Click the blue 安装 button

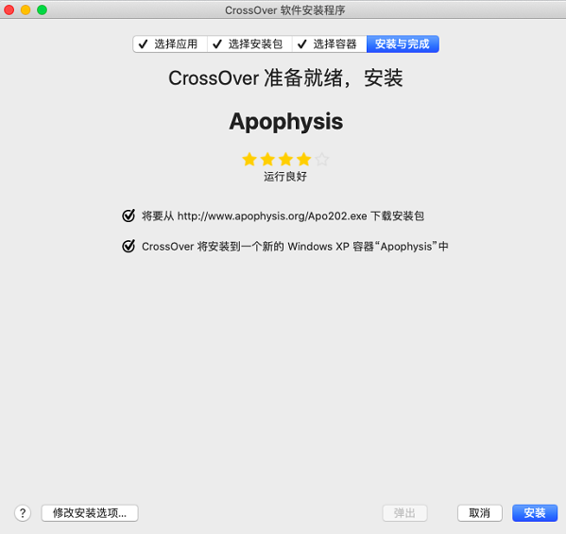pyautogui.click(x=535, y=512)
